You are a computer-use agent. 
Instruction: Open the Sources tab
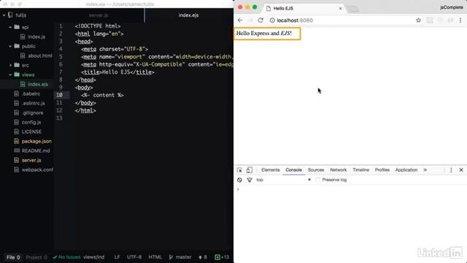point(316,170)
